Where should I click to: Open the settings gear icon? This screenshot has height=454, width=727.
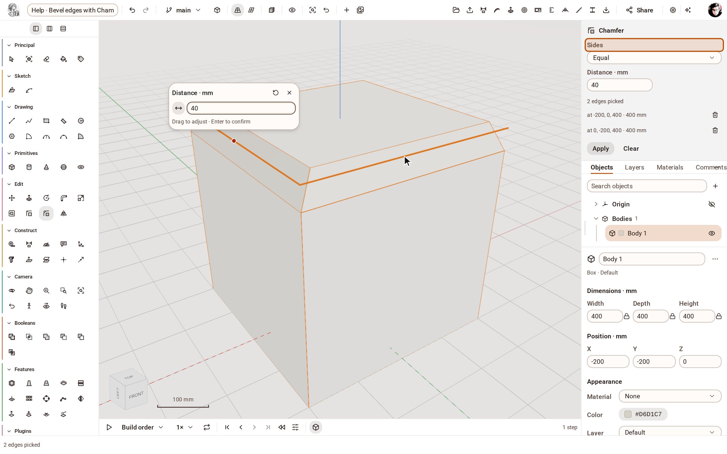click(673, 10)
